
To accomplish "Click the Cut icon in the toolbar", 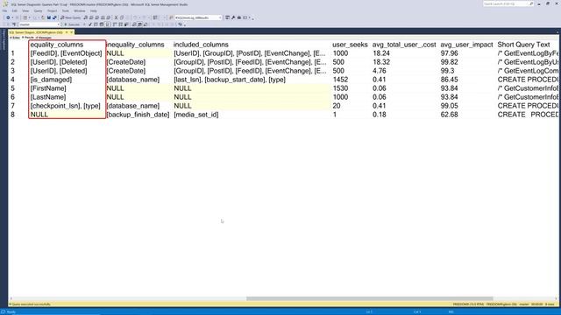I will [x=116, y=17].
